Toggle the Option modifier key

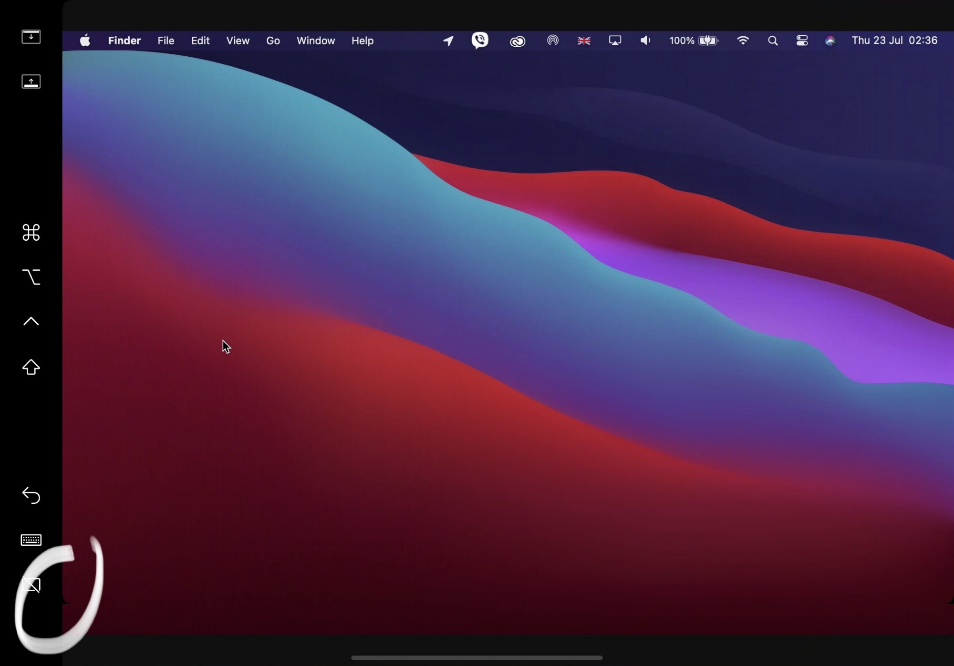31,277
